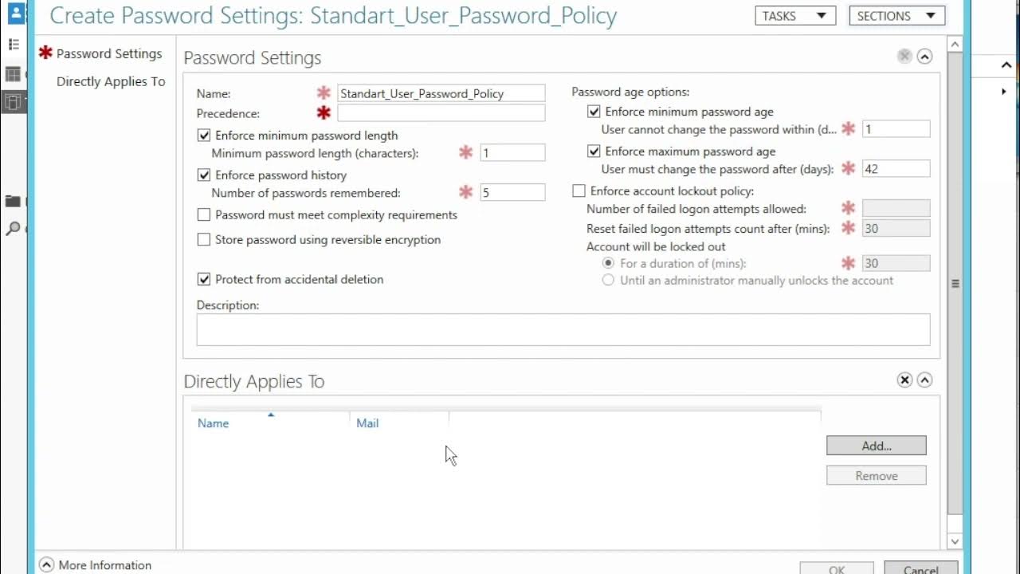This screenshot has width=1020, height=574.
Task: Click the magnifying glass search icon
Action: coord(13,229)
